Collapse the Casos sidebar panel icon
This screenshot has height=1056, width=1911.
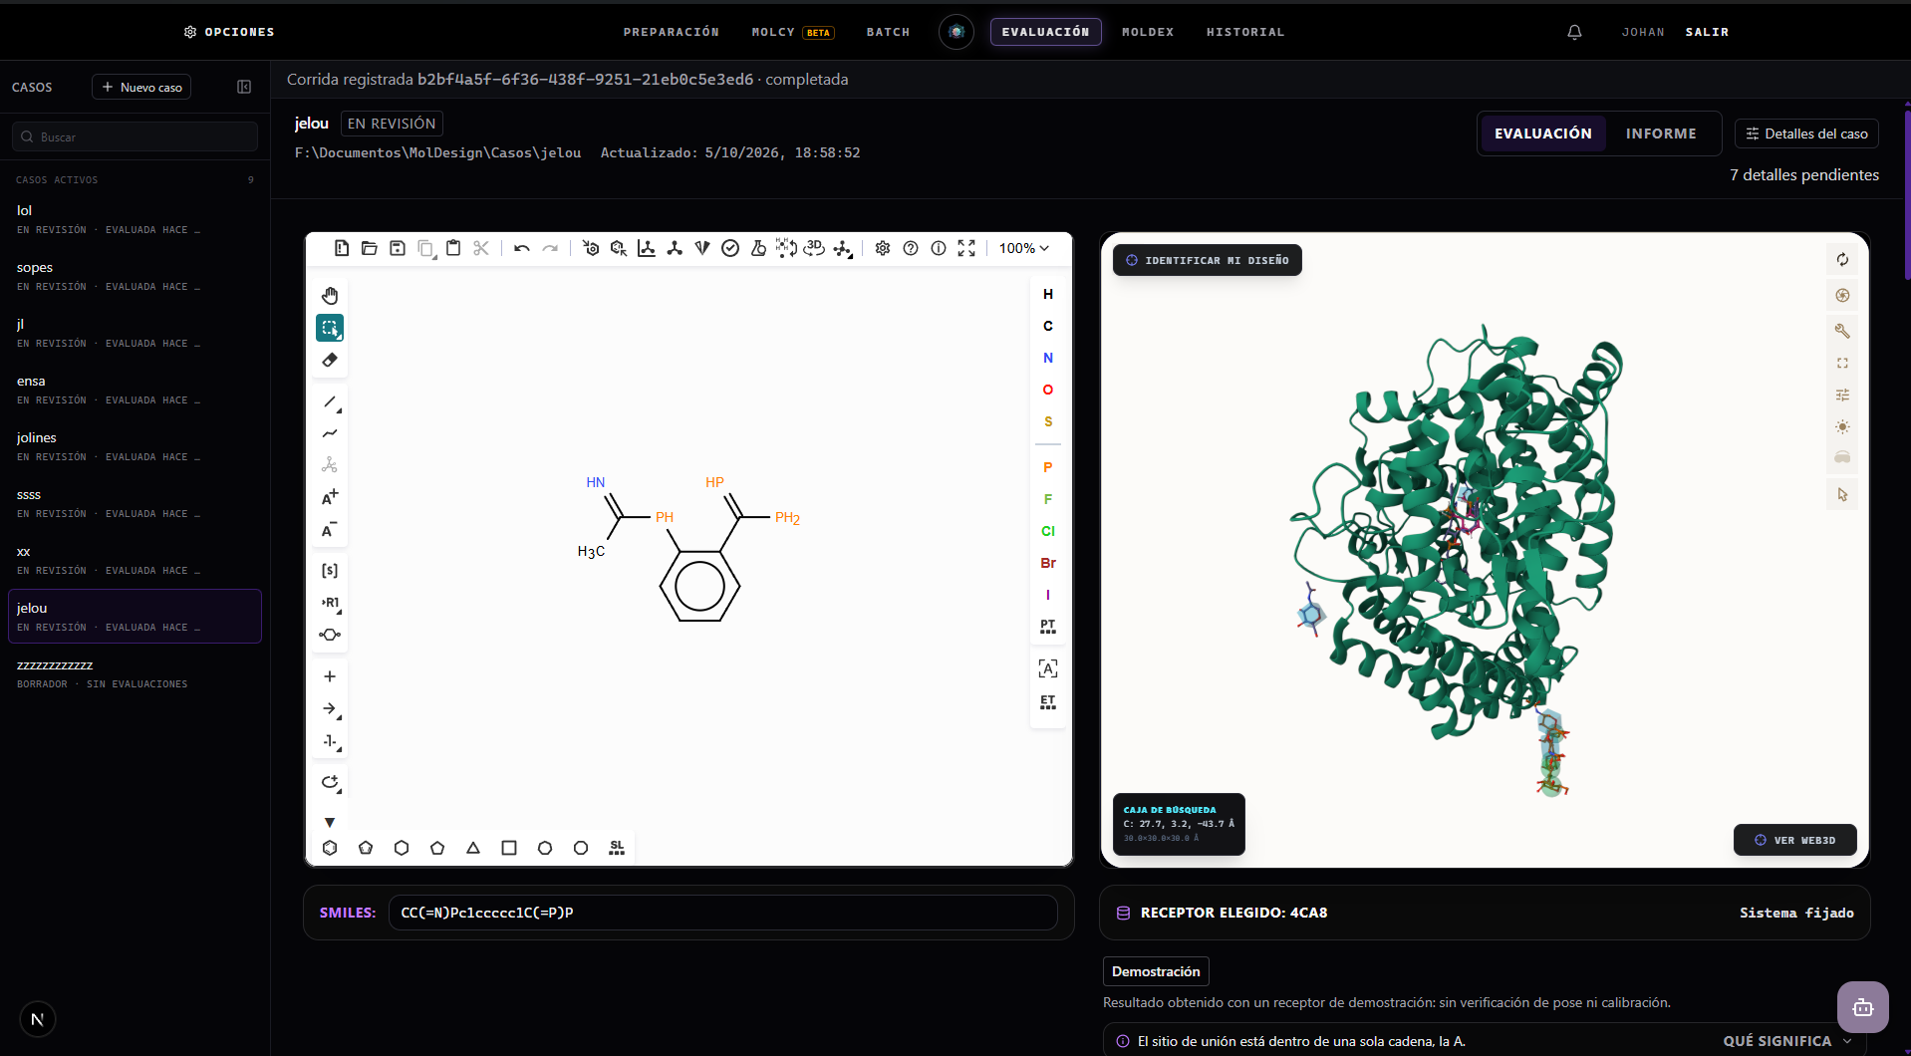(x=244, y=87)
